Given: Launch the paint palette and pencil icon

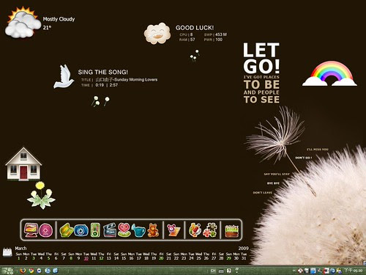Looking at the screenshot, I should point(195,230).
